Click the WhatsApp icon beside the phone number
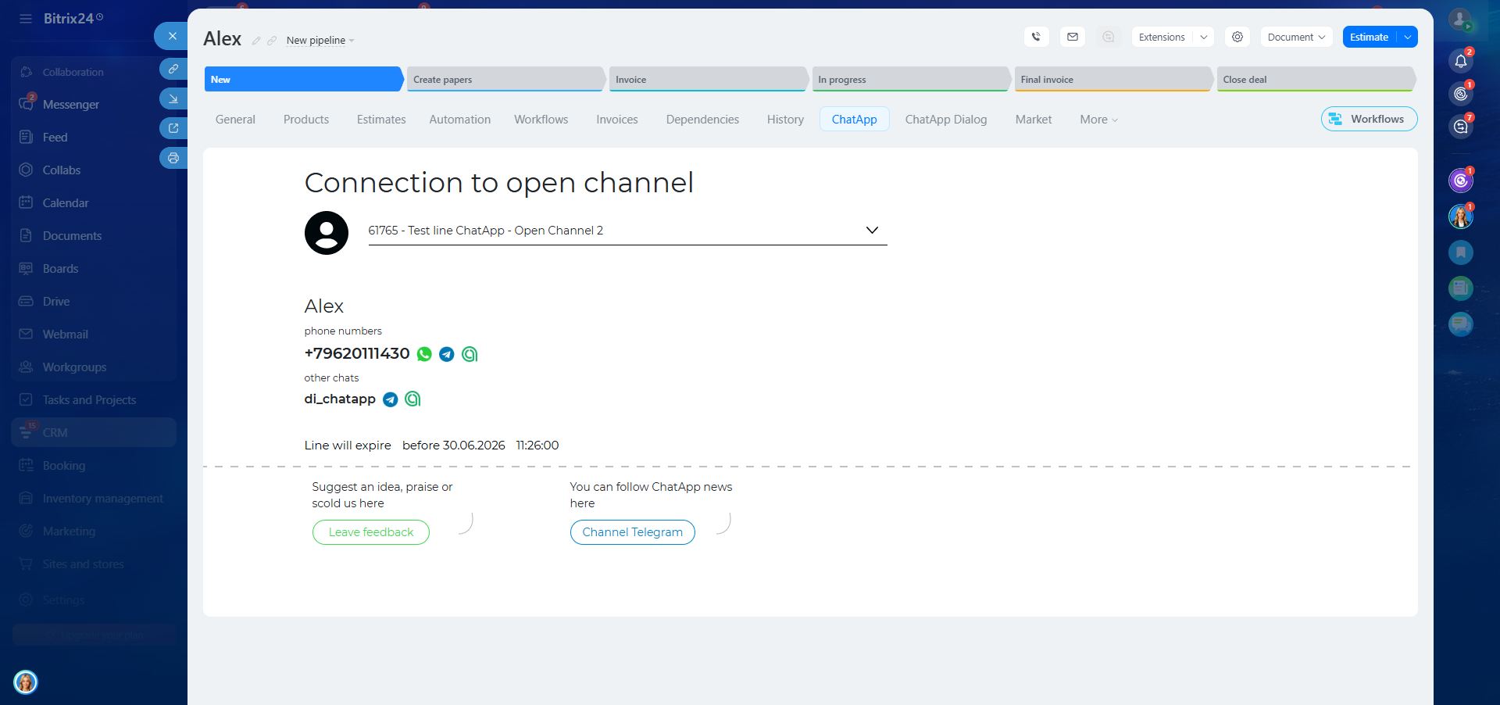 tap(424, 354)
